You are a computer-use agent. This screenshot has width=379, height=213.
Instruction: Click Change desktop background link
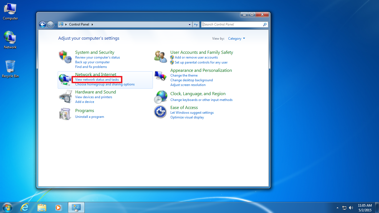[191, 80]
